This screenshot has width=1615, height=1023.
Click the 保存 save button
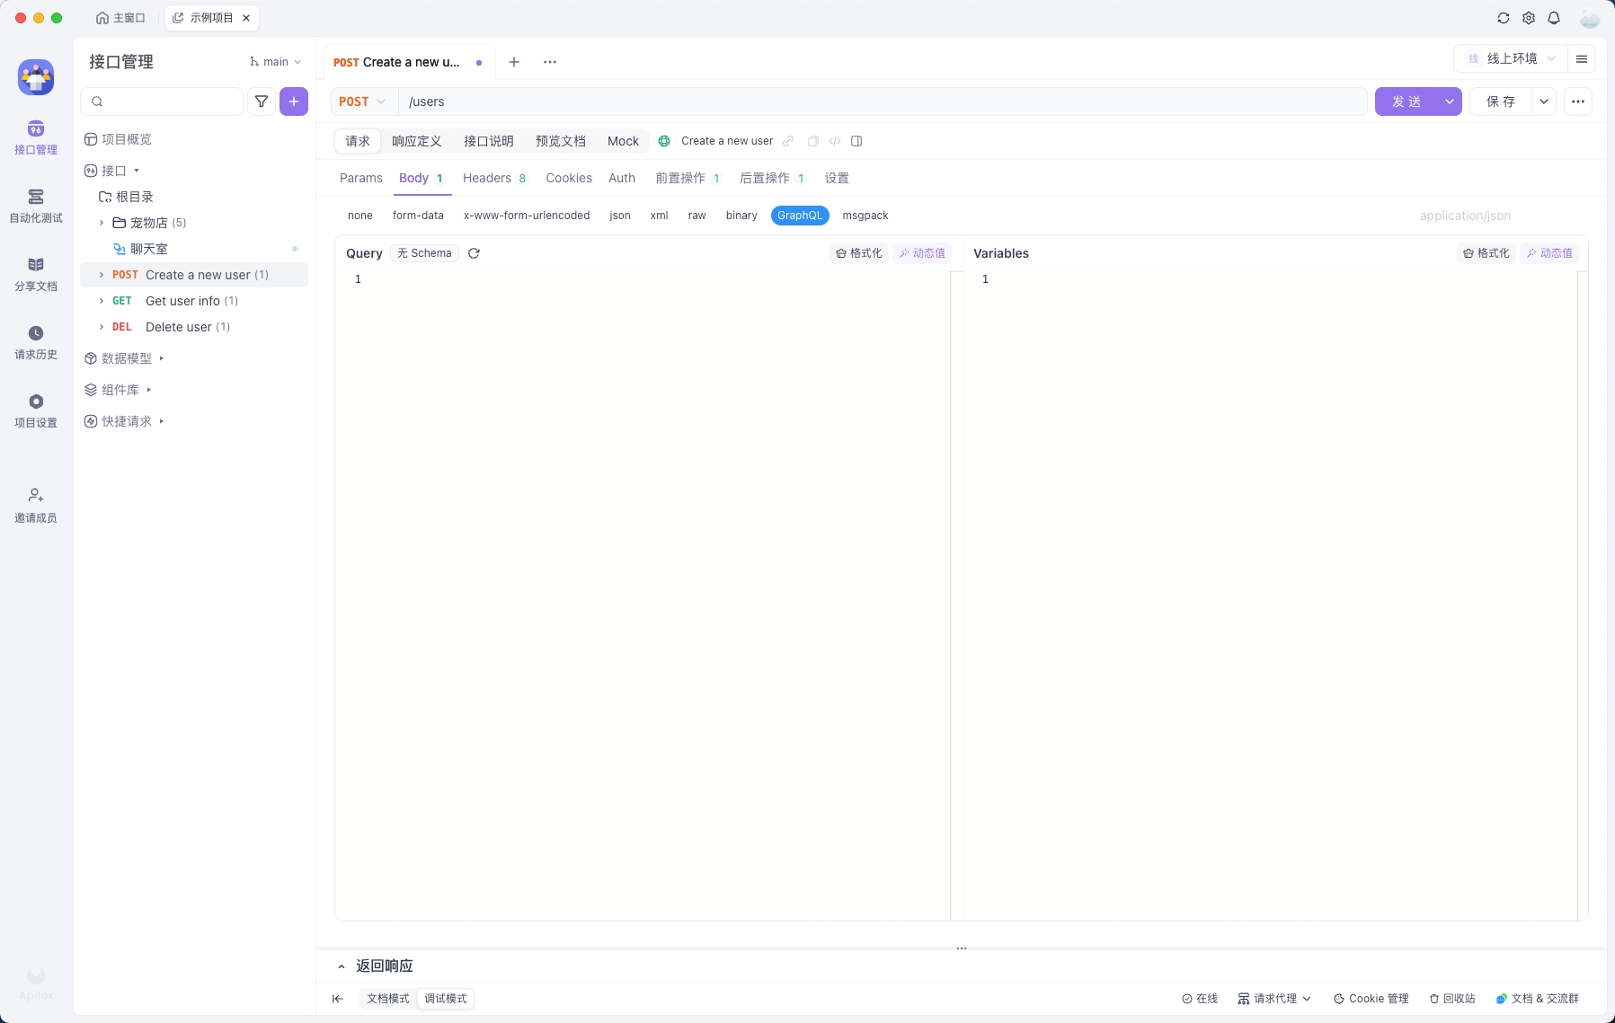1501,101
